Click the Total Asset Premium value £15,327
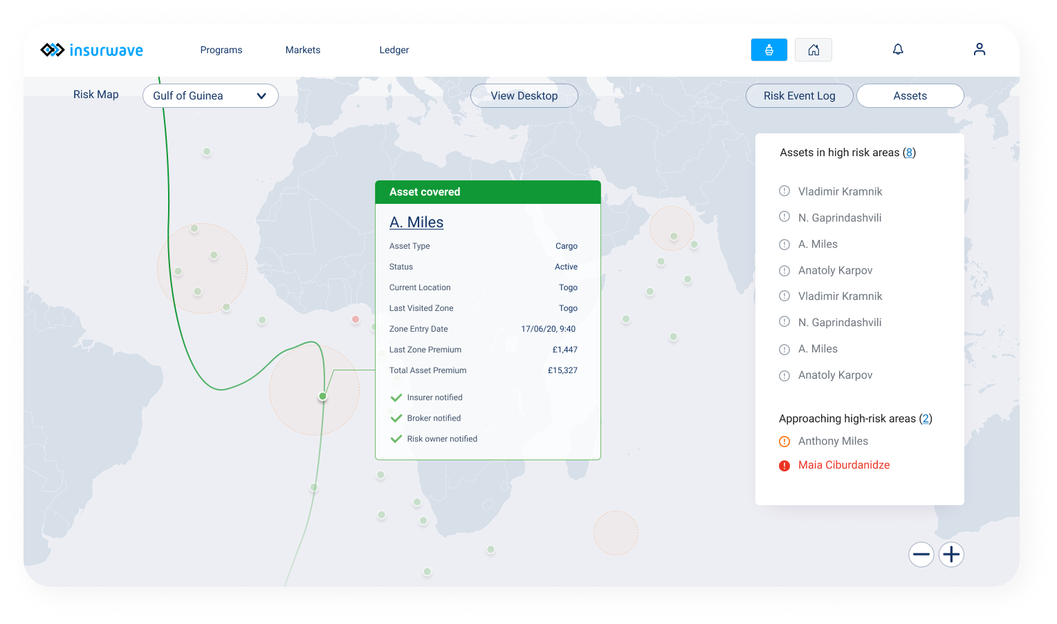Screen dimensions: 1057x624 (562, 370)
